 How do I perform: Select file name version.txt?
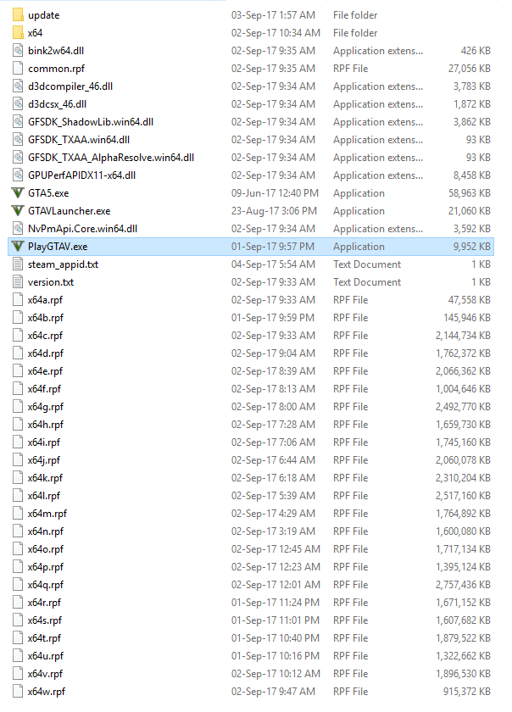(51, 282)
